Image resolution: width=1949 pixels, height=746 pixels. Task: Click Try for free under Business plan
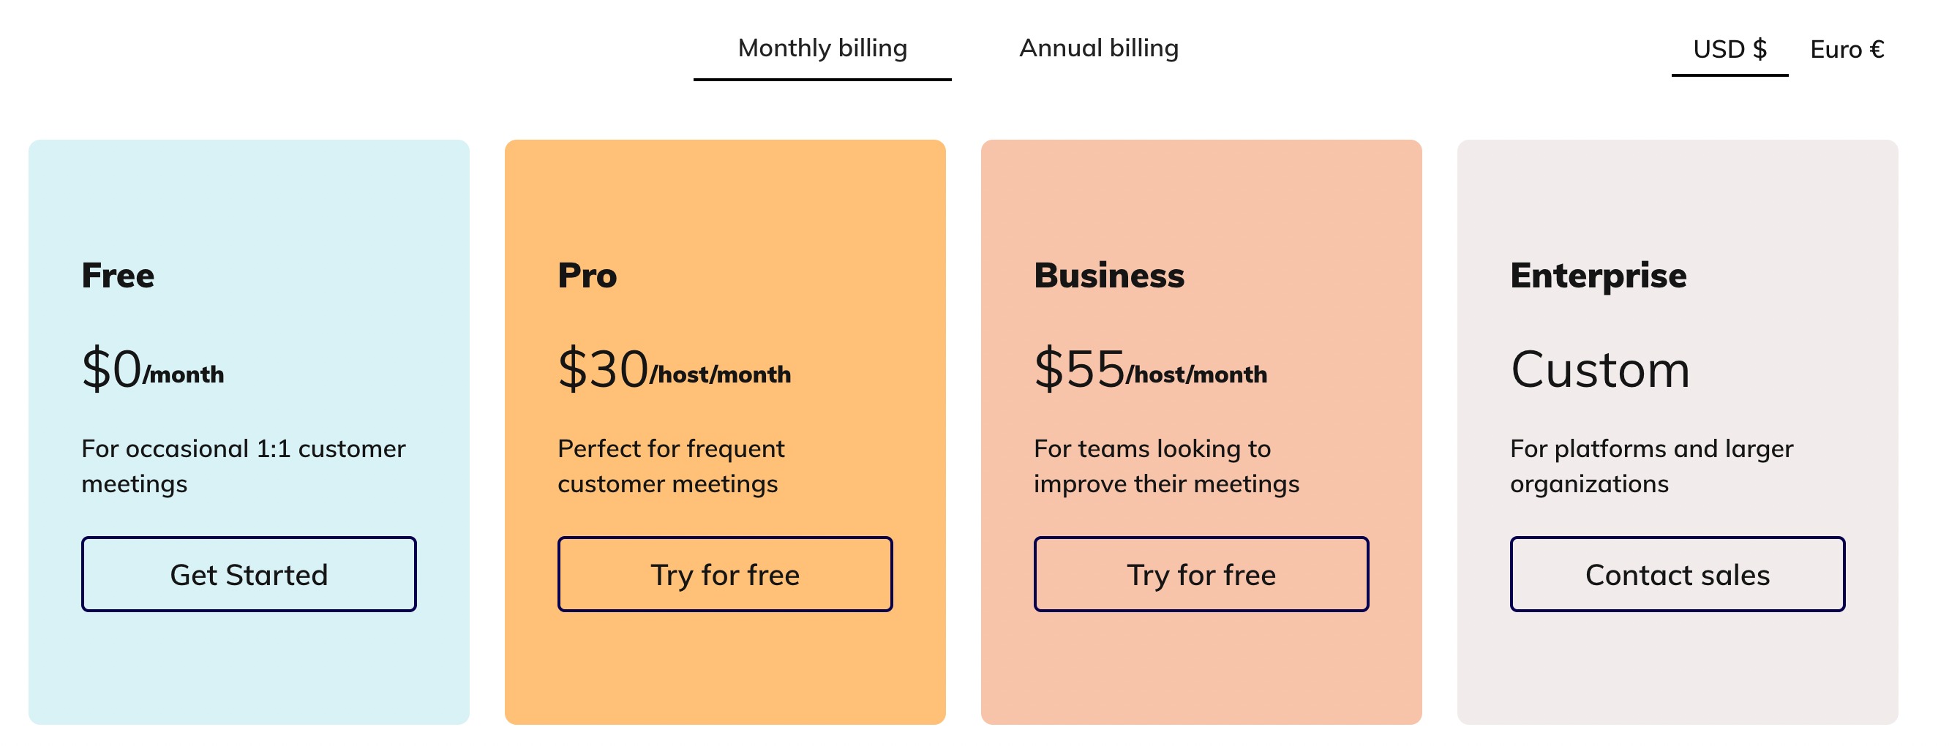(1201, 574)
